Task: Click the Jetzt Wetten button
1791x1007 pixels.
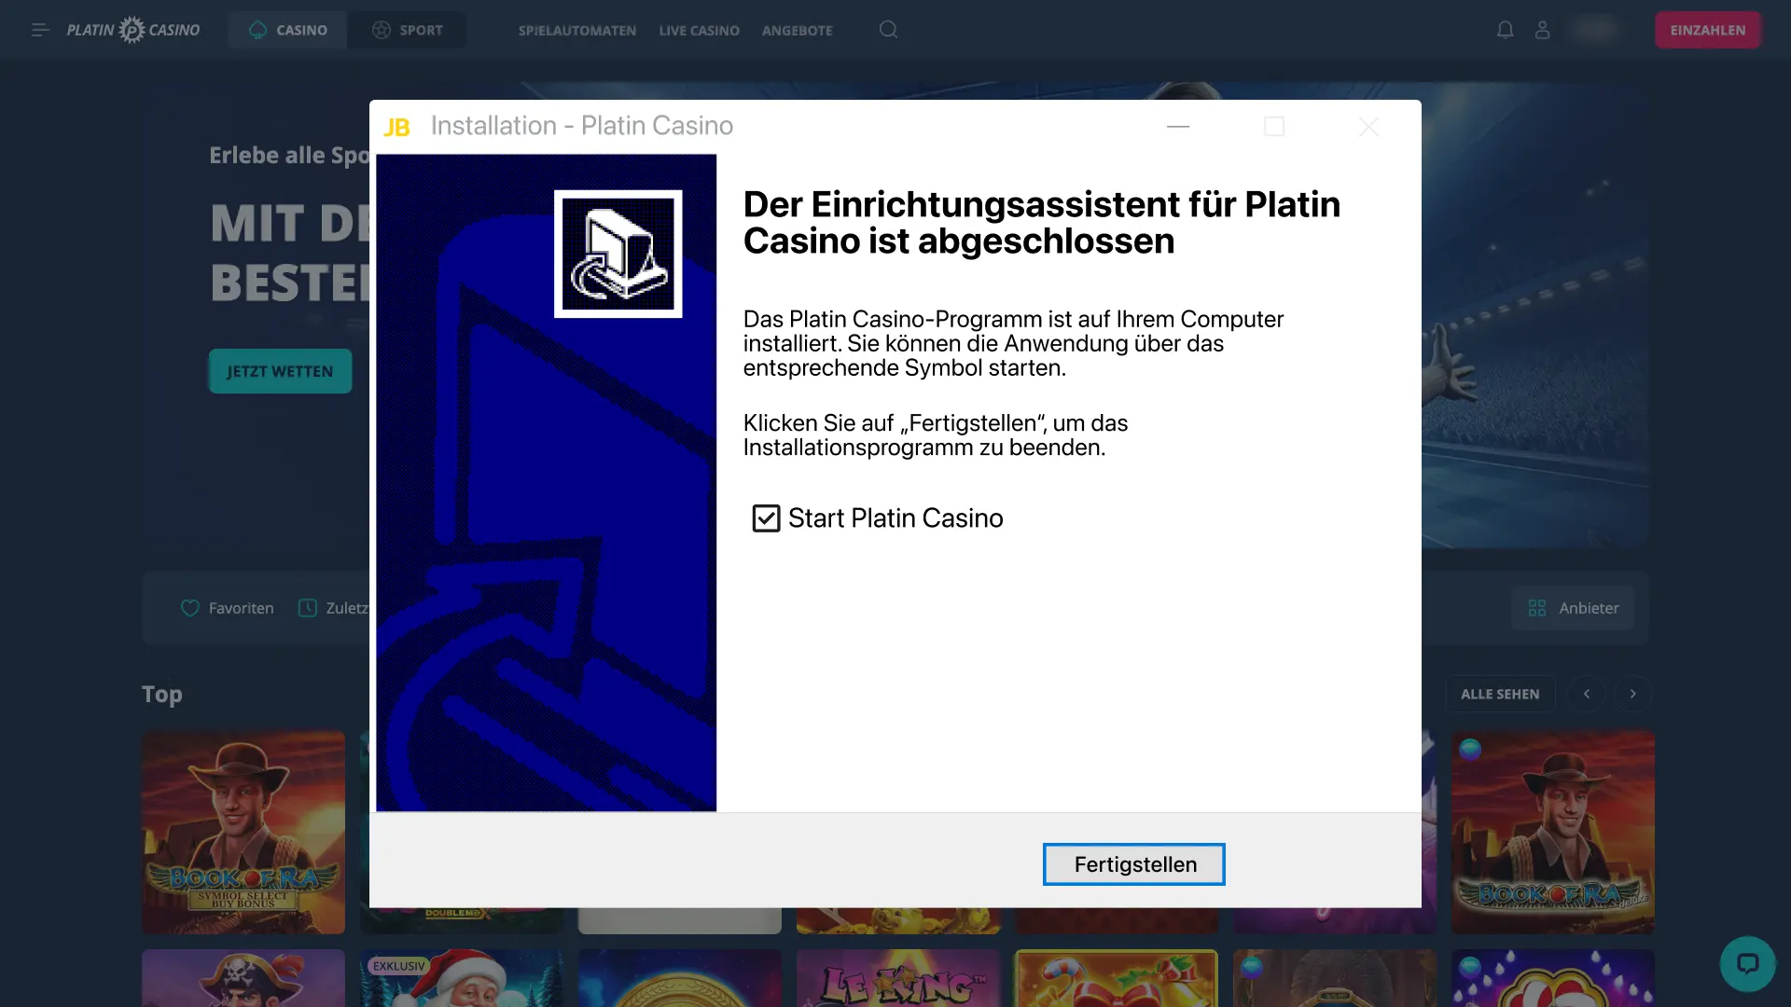Action: tap(280, 370)
